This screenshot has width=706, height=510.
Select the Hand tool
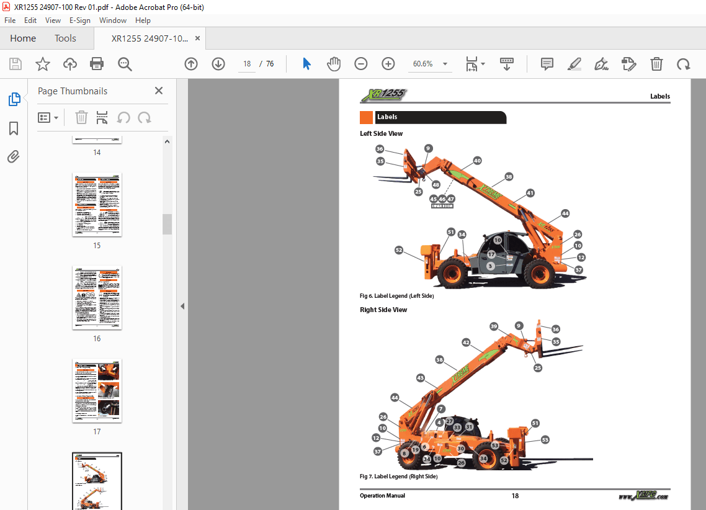tap(334, 64)
